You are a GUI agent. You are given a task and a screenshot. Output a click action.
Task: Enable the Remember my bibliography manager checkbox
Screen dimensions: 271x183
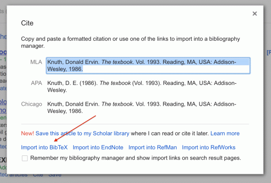[x=25, y=158]
